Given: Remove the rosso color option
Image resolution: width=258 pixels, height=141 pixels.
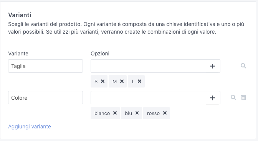Looking at the screenshot, I should tap(165, 113).
